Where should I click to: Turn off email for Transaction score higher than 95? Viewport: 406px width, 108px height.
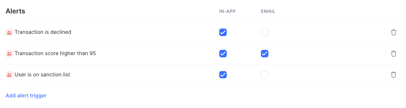point(265,53)
